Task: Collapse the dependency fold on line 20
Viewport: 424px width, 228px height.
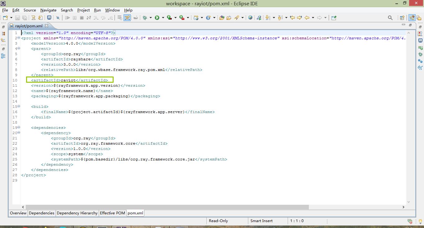Action: 19,133
